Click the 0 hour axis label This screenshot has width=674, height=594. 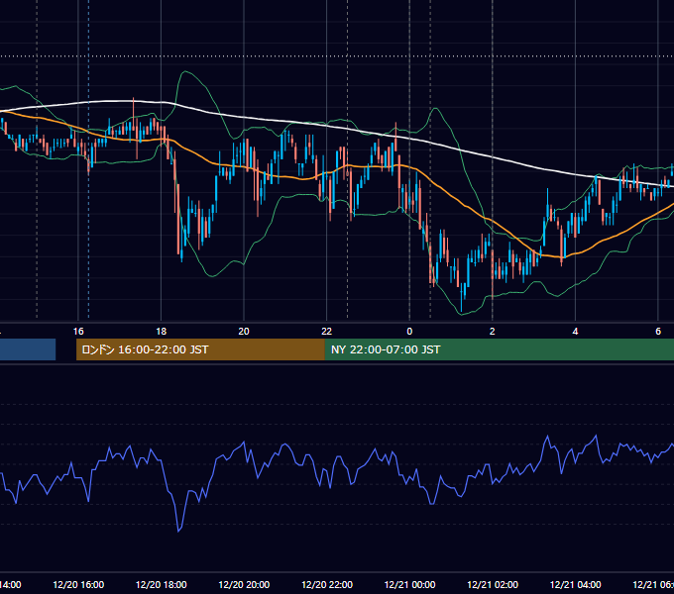click(409, 332)
